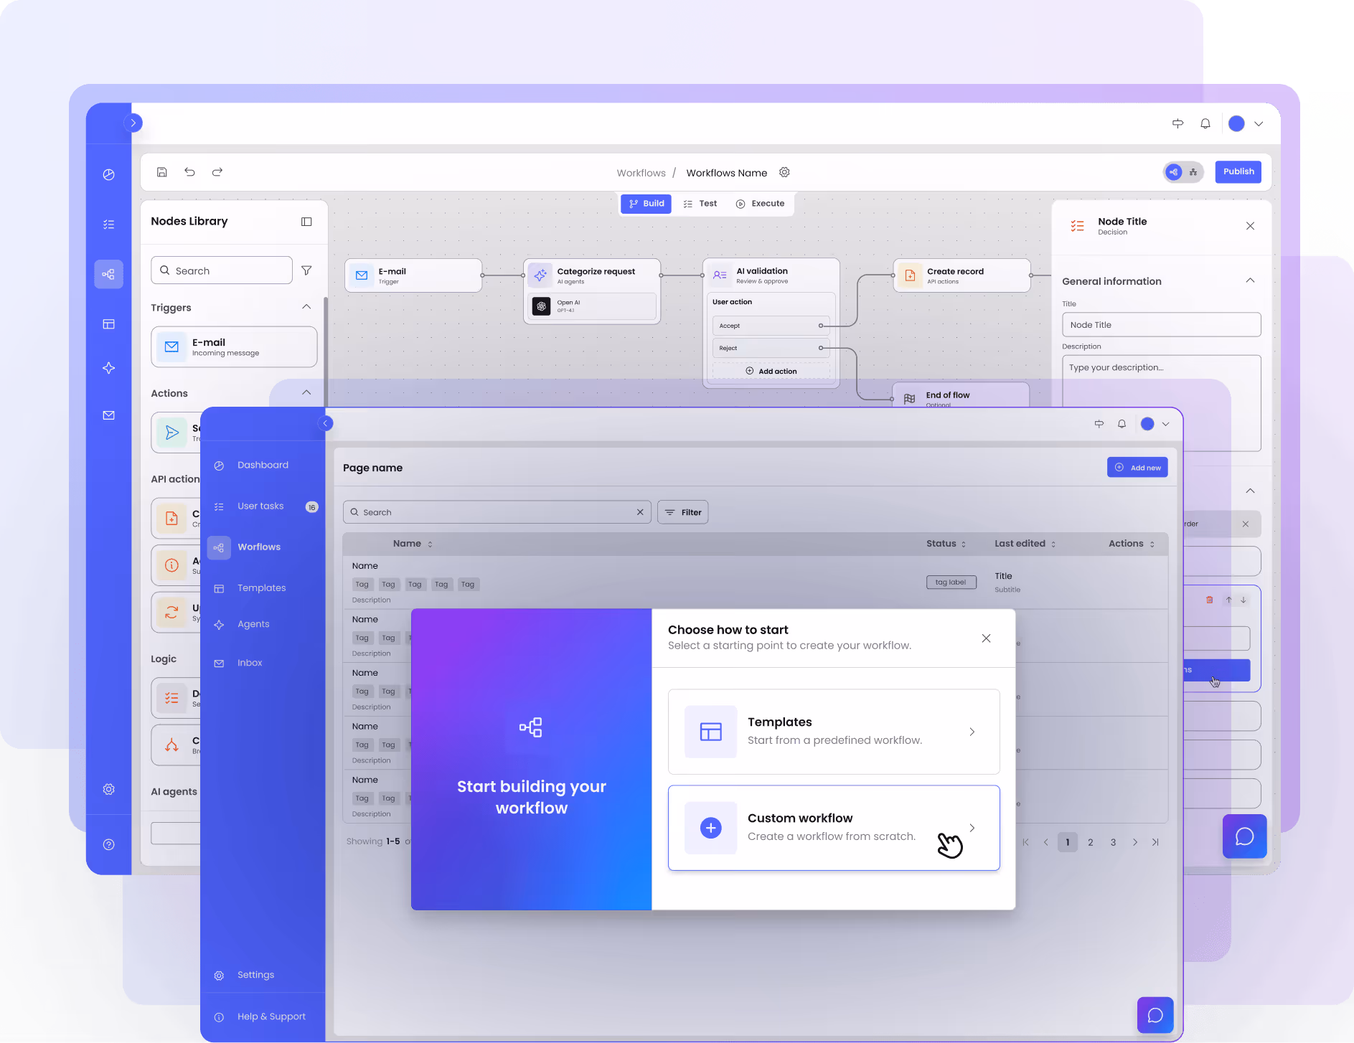1354x1043 pixels.
Task: Collapse General information section
Action: [x=1250, y=280]
